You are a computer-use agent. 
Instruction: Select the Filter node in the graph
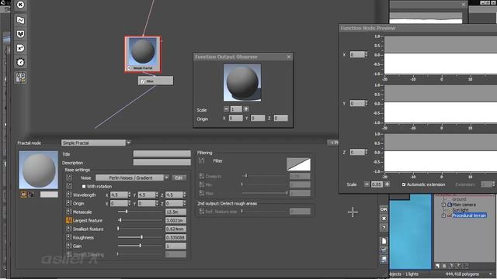click(155, 81)
